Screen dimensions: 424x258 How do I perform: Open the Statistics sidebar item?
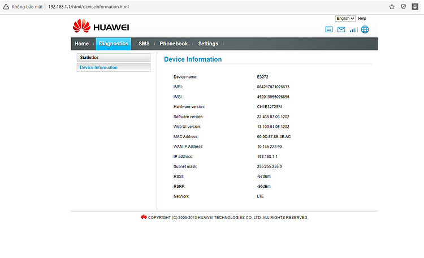114,57
